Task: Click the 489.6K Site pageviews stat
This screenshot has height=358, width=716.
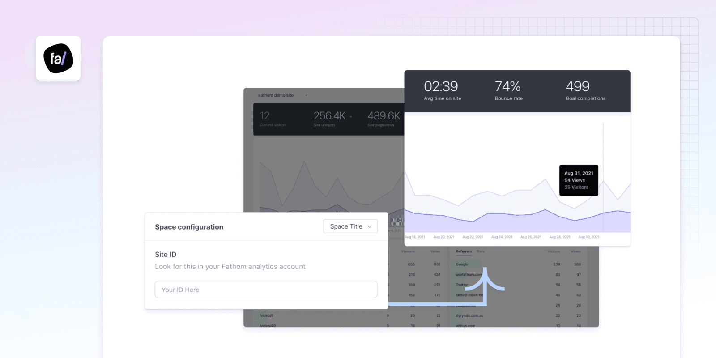Action: pyautogui.click(x=384, y=119)
